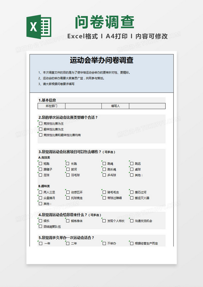Enable the 拔河 checkbox
This screenshot has width=203, height=287.
(x=68, y=169)
